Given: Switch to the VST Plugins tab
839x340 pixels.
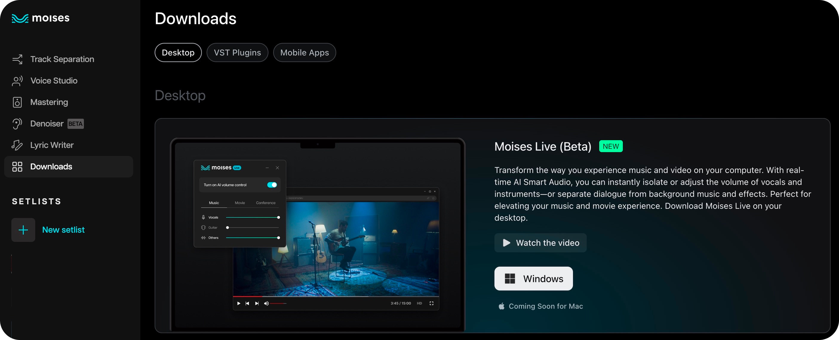Looking at the screenshot, I should pyautogui.click(x=237, y=52).
